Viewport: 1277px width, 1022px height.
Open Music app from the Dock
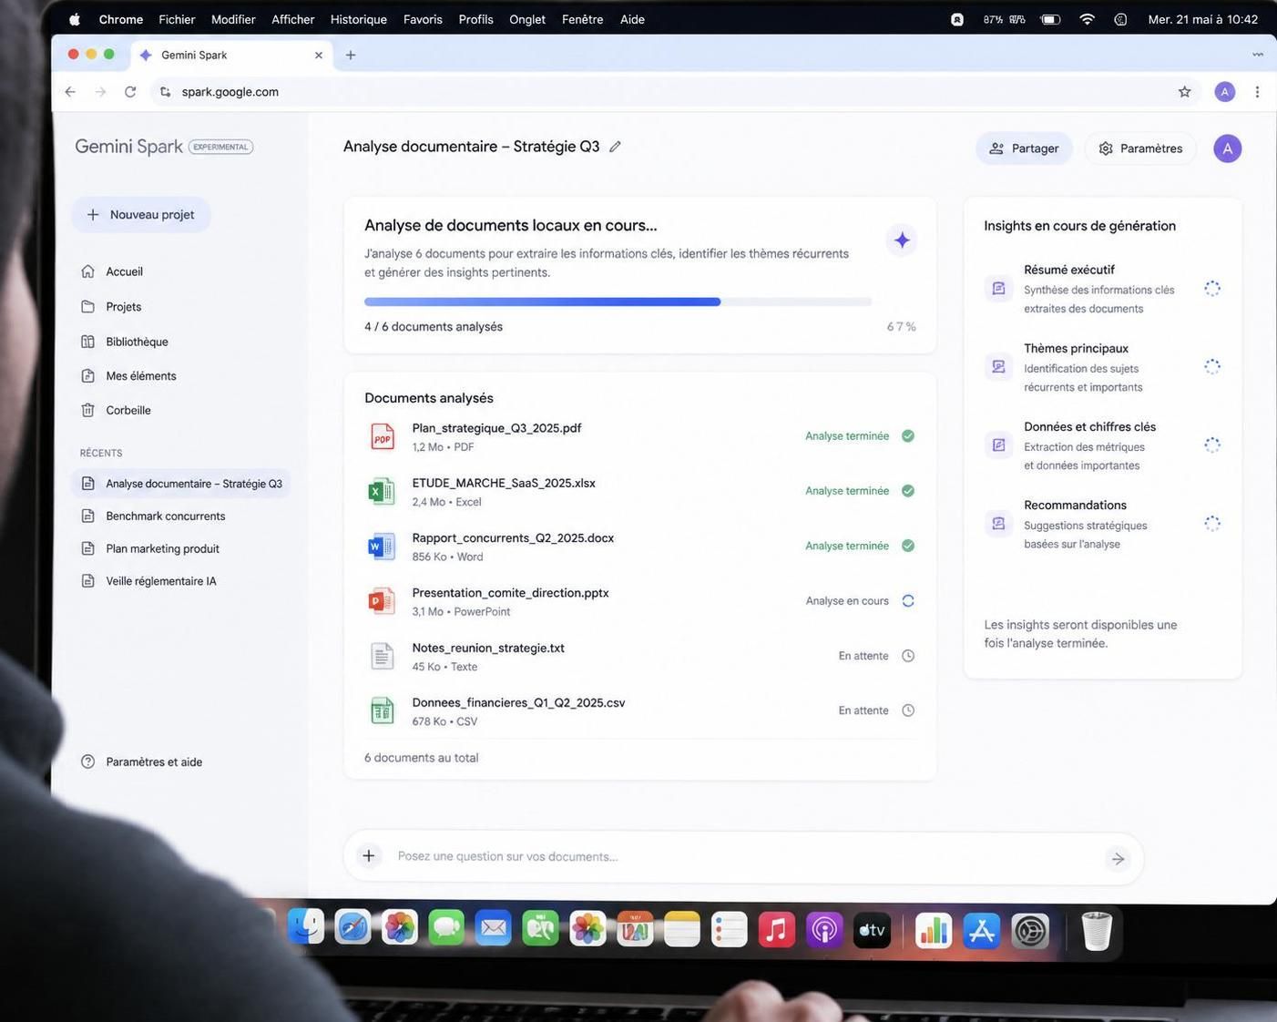tap(776, 929)
